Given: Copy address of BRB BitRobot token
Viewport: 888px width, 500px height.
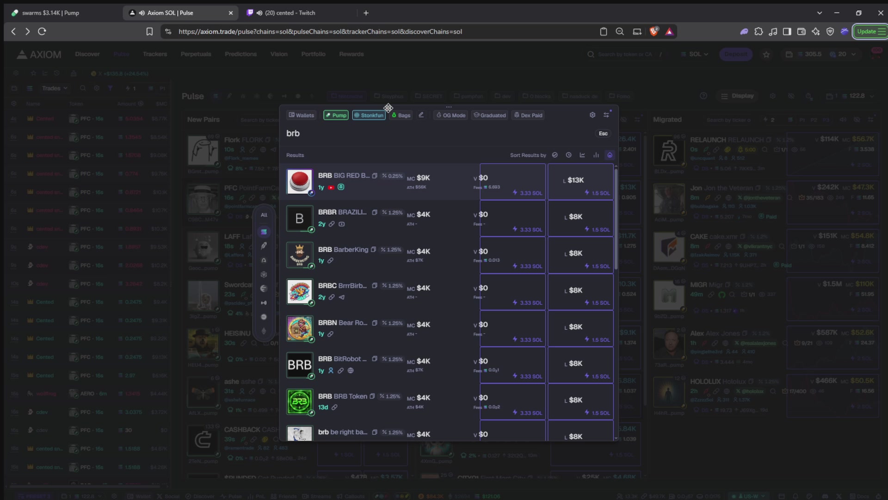Looking at the screenshot, I should pos(375,359).
